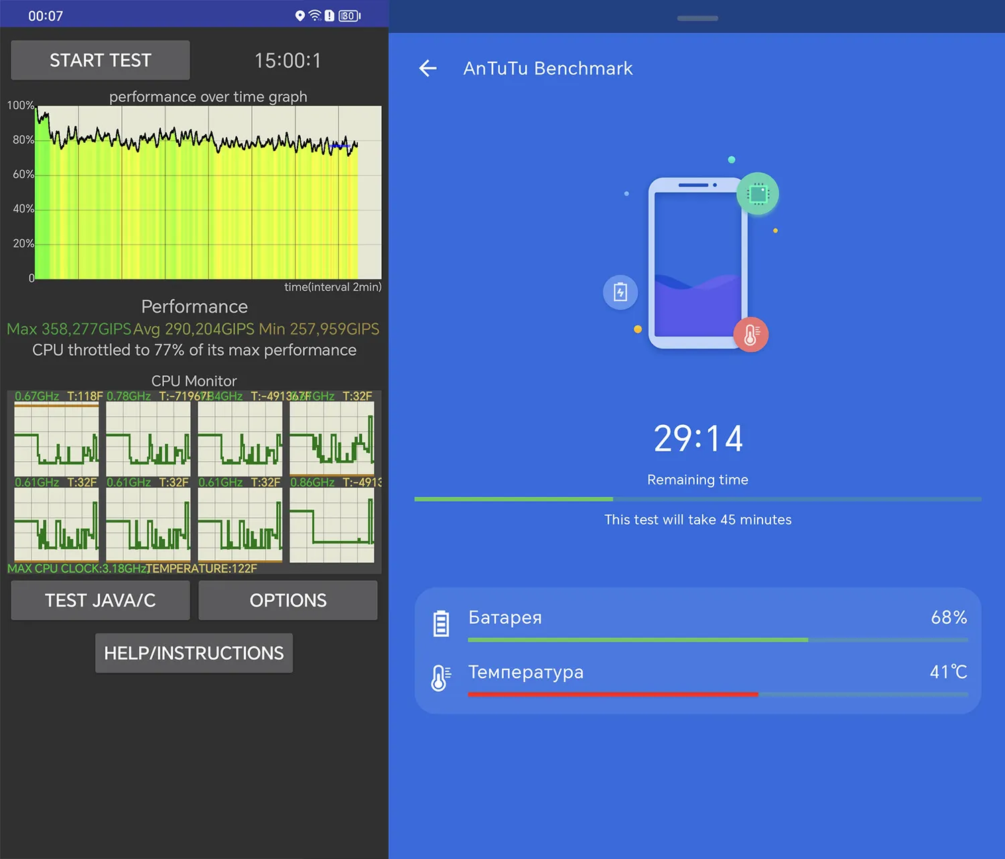Tap the CPU Monitor heading
Viewport: 1005px width, 859px height.
(x=194, y=381)
